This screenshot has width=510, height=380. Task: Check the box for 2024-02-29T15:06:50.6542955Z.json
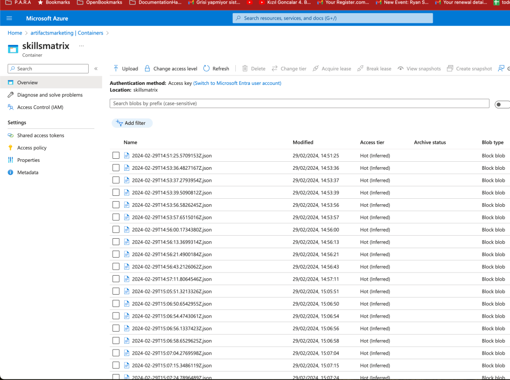(x=116, y=304)
